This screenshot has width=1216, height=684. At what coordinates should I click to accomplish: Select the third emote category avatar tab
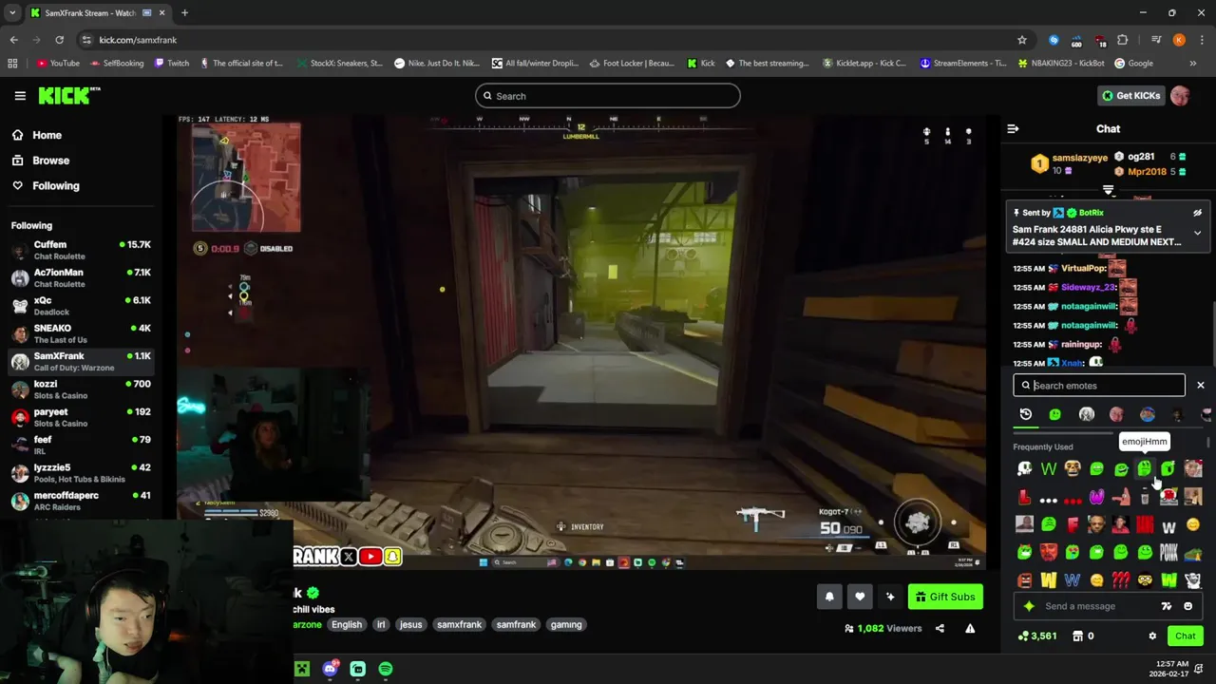pyautogui.click(x=1086, y=414)
